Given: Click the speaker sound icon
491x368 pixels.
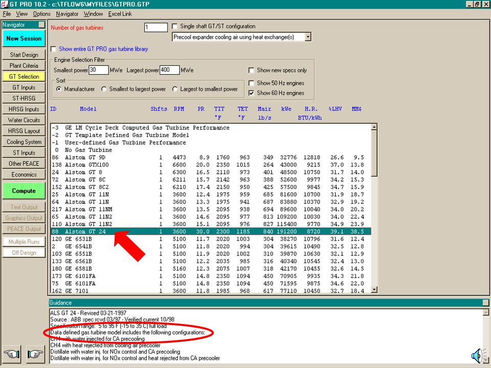Looking at the screenshot, I should point(478,356).
